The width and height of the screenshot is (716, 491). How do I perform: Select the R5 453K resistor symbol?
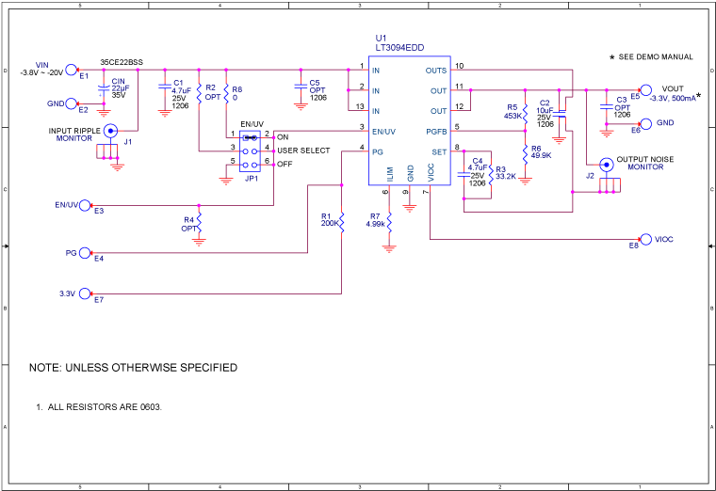[525, 114]
